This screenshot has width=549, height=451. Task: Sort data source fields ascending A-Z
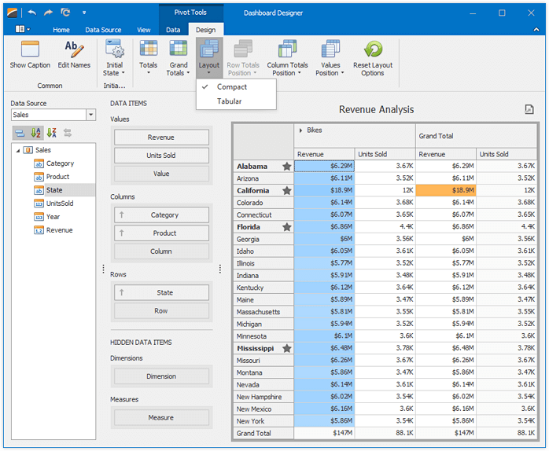coord(35,133)
